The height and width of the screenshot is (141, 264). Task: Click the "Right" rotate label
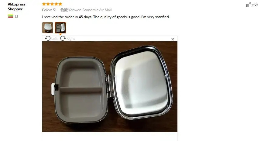tap(70, 39)
